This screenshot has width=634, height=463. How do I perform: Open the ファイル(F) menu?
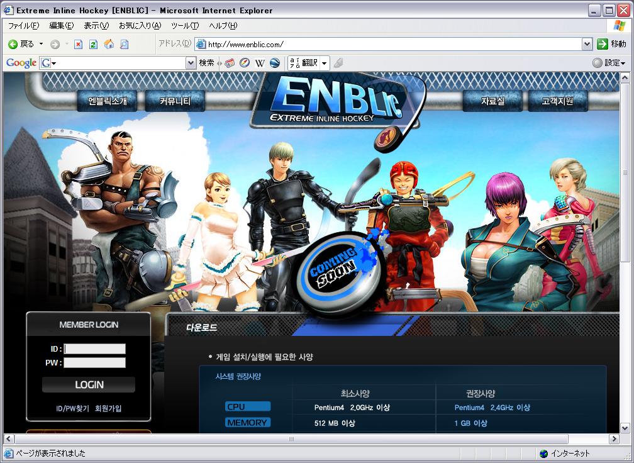click(x=23, y=26)
